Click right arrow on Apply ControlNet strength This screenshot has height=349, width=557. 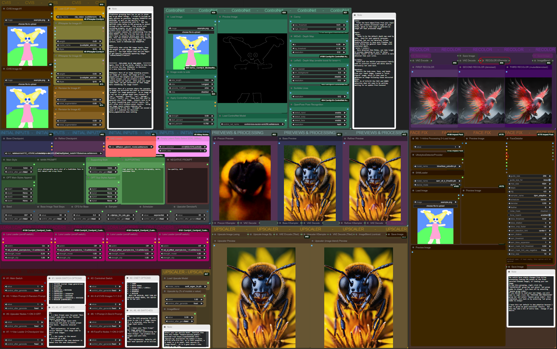(213, 116)
